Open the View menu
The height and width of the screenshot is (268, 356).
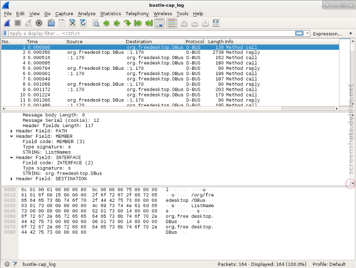[34, 14]
